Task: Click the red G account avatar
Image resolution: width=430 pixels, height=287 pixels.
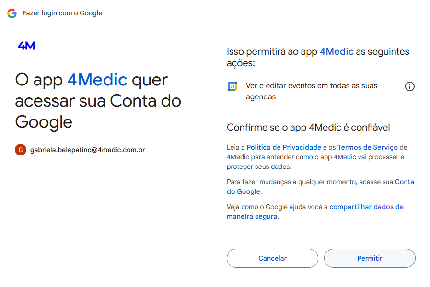Action: click(21, 150)
